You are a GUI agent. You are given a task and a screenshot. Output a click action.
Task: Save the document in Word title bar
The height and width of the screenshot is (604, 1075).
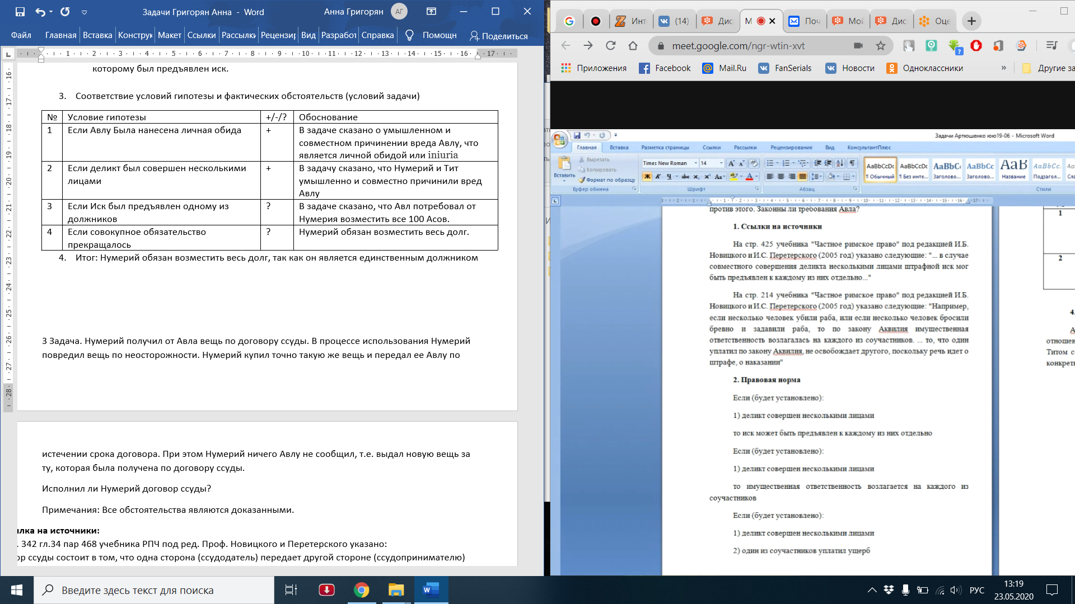pyautogui.click(x=20, y=12)
